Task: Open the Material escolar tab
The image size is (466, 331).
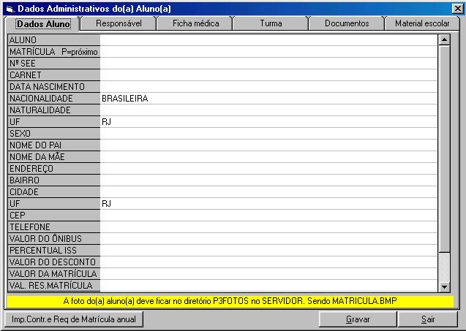Action: [422, 23]
